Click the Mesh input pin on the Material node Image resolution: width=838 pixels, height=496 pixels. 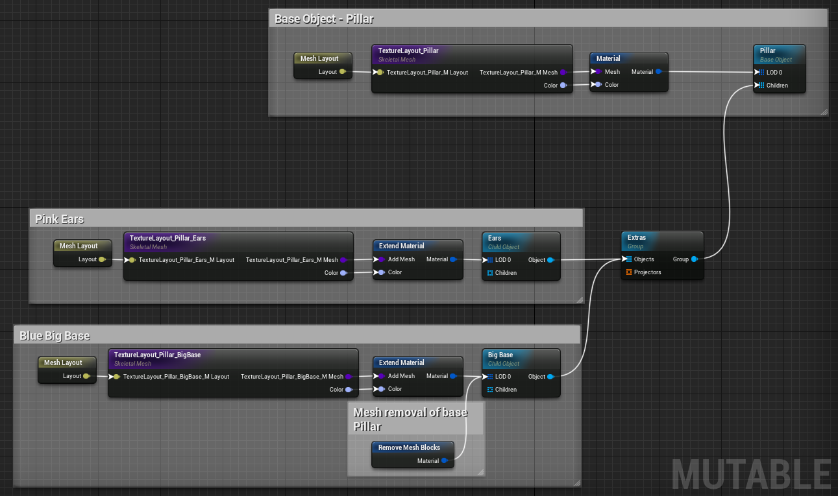(597, 72)
